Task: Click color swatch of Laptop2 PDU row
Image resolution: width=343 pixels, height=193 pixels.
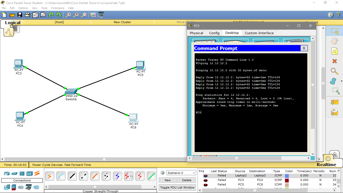Action: 287,176
